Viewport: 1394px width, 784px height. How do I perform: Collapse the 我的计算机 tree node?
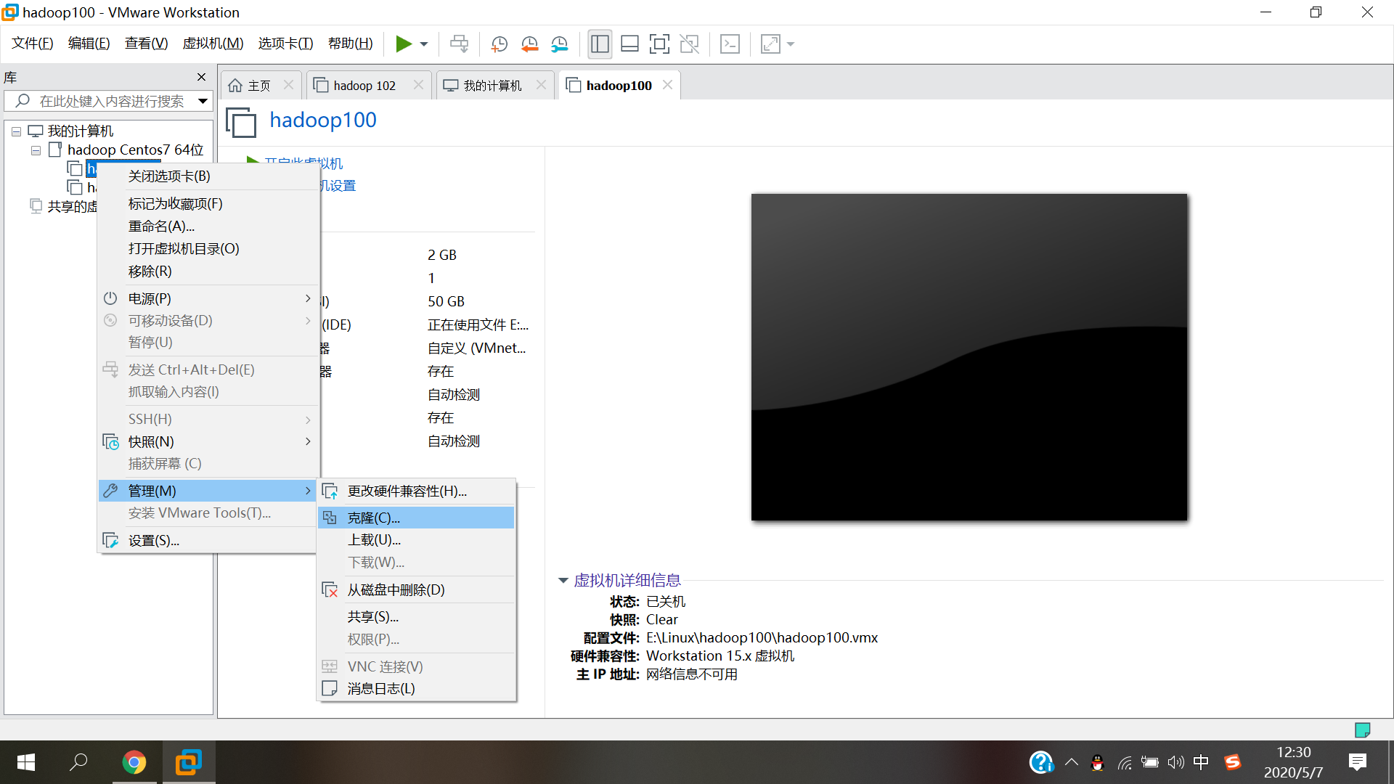coord(16,131)
